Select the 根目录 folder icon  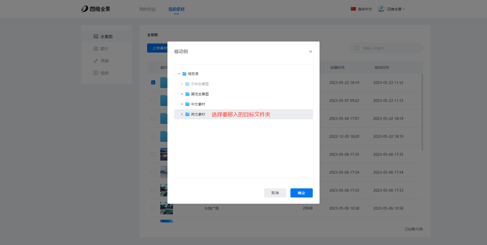coord(184,74)
